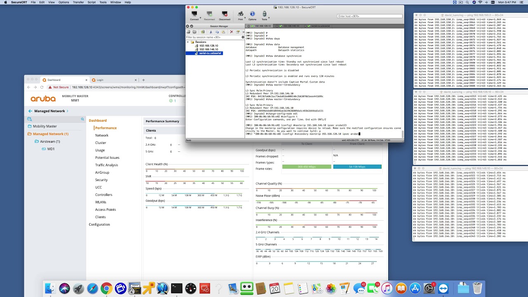The image size is (528, 297).
Task: Expand the Managed Network breadcrumb chevron
Action: tap(67, 111)
